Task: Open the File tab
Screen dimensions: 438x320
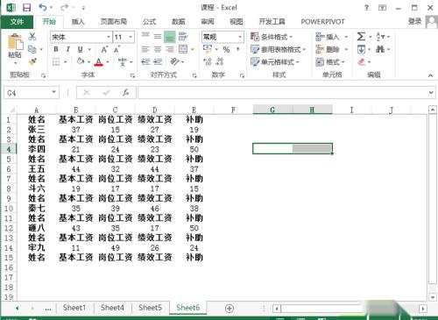Action: (x=17, y=22)
